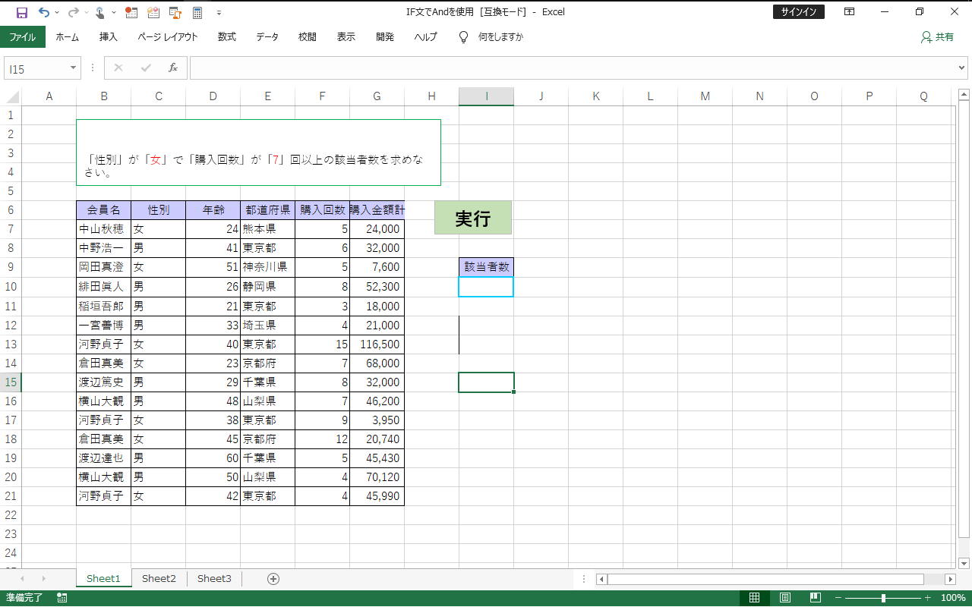Open the 数式 ribbon tab
The image size is (972, 607).
(227, 36)
